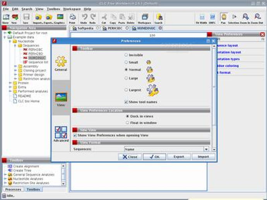Click Preferences scrollbar down arrow
The width and height of the screenshot is (267, 200).
pyautogui.click(x=214, y=150)
